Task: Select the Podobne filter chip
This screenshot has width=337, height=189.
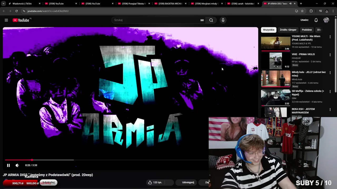Action: pyautogui.click(x=307, y=30)
